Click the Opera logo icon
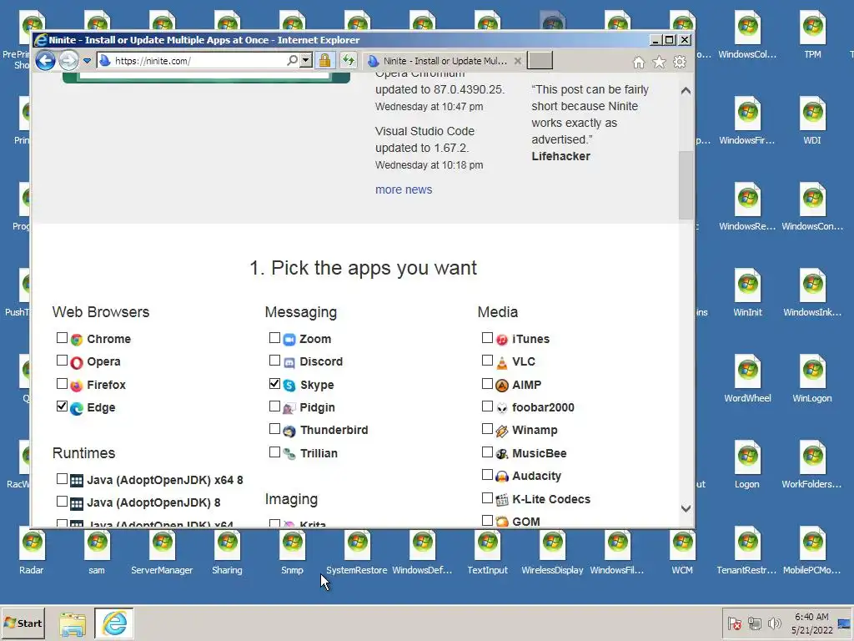The image size is (854, 641). tap(77, 362)
